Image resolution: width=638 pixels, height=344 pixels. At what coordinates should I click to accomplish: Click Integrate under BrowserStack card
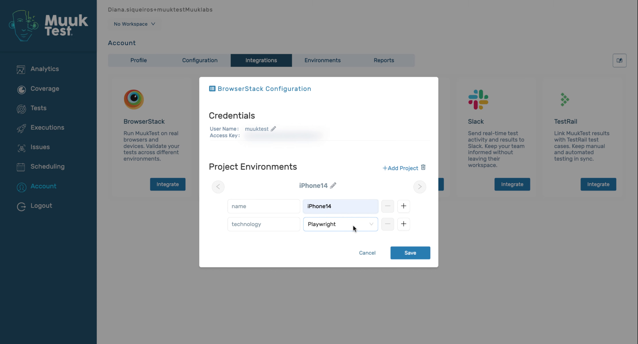coord(168,184)
